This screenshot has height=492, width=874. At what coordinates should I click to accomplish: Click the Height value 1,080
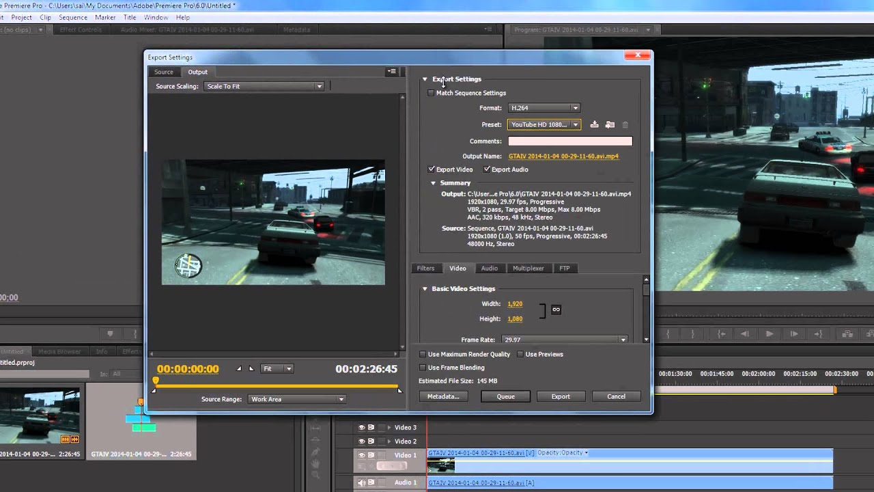coord(515,318)
